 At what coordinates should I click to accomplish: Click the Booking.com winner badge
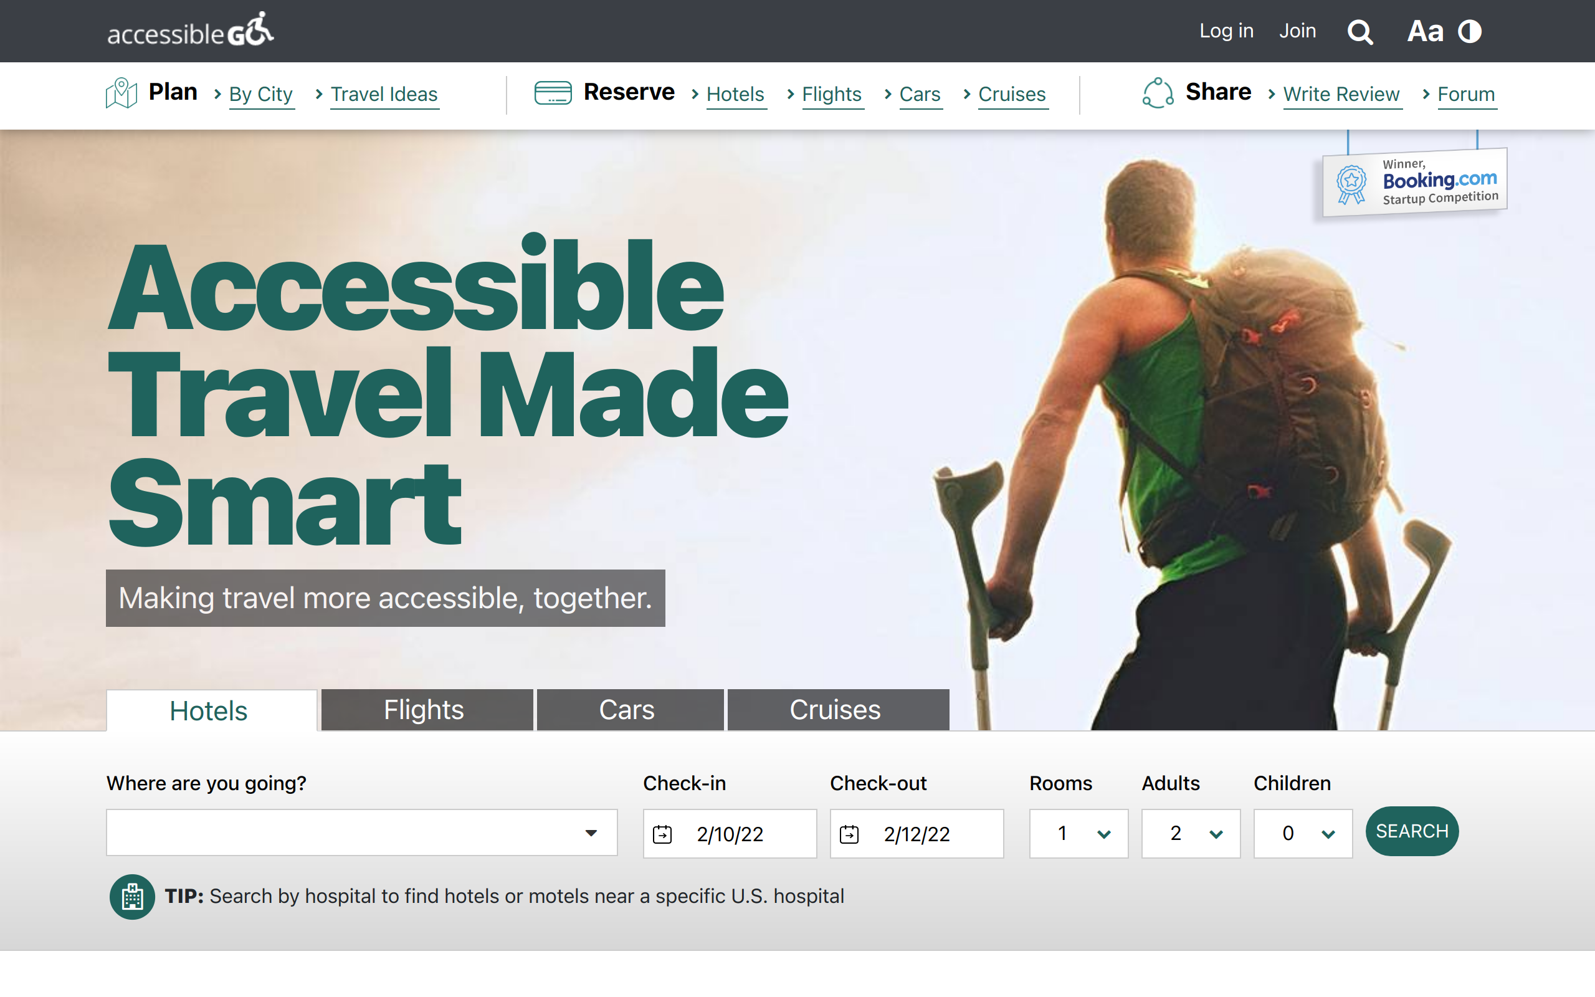click(x=1414, y=181)
